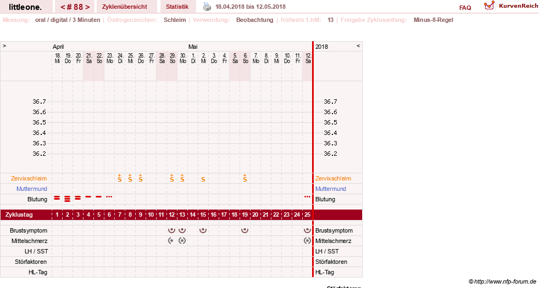Image resolution: width=539 pixels, height=288 pixels.
Task: Click cervical mucus symbol on 26. April
Action: pos(140,178)
